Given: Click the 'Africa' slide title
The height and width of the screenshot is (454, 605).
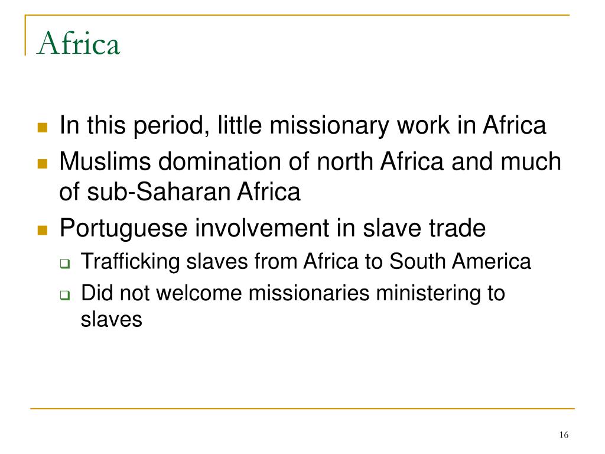Looking at the screenshot, I should pos(79,43).
